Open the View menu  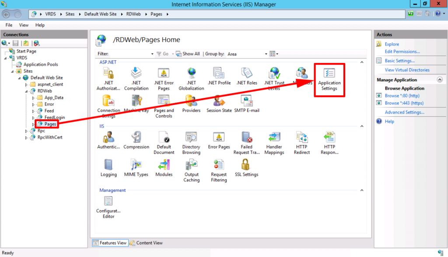(24, 25)
